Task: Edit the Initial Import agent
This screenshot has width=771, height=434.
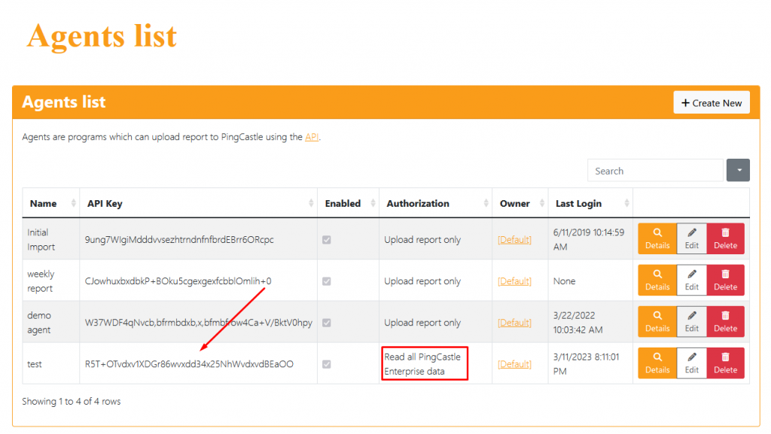Action: tap(691, 238)
